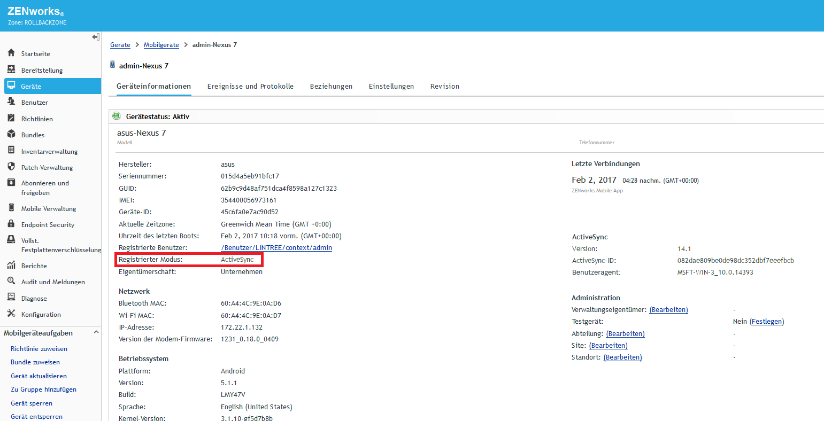Click the IP-Adresse value 172.22.1.132
Viewport: 824px width, 421px height.
(242, 327)
